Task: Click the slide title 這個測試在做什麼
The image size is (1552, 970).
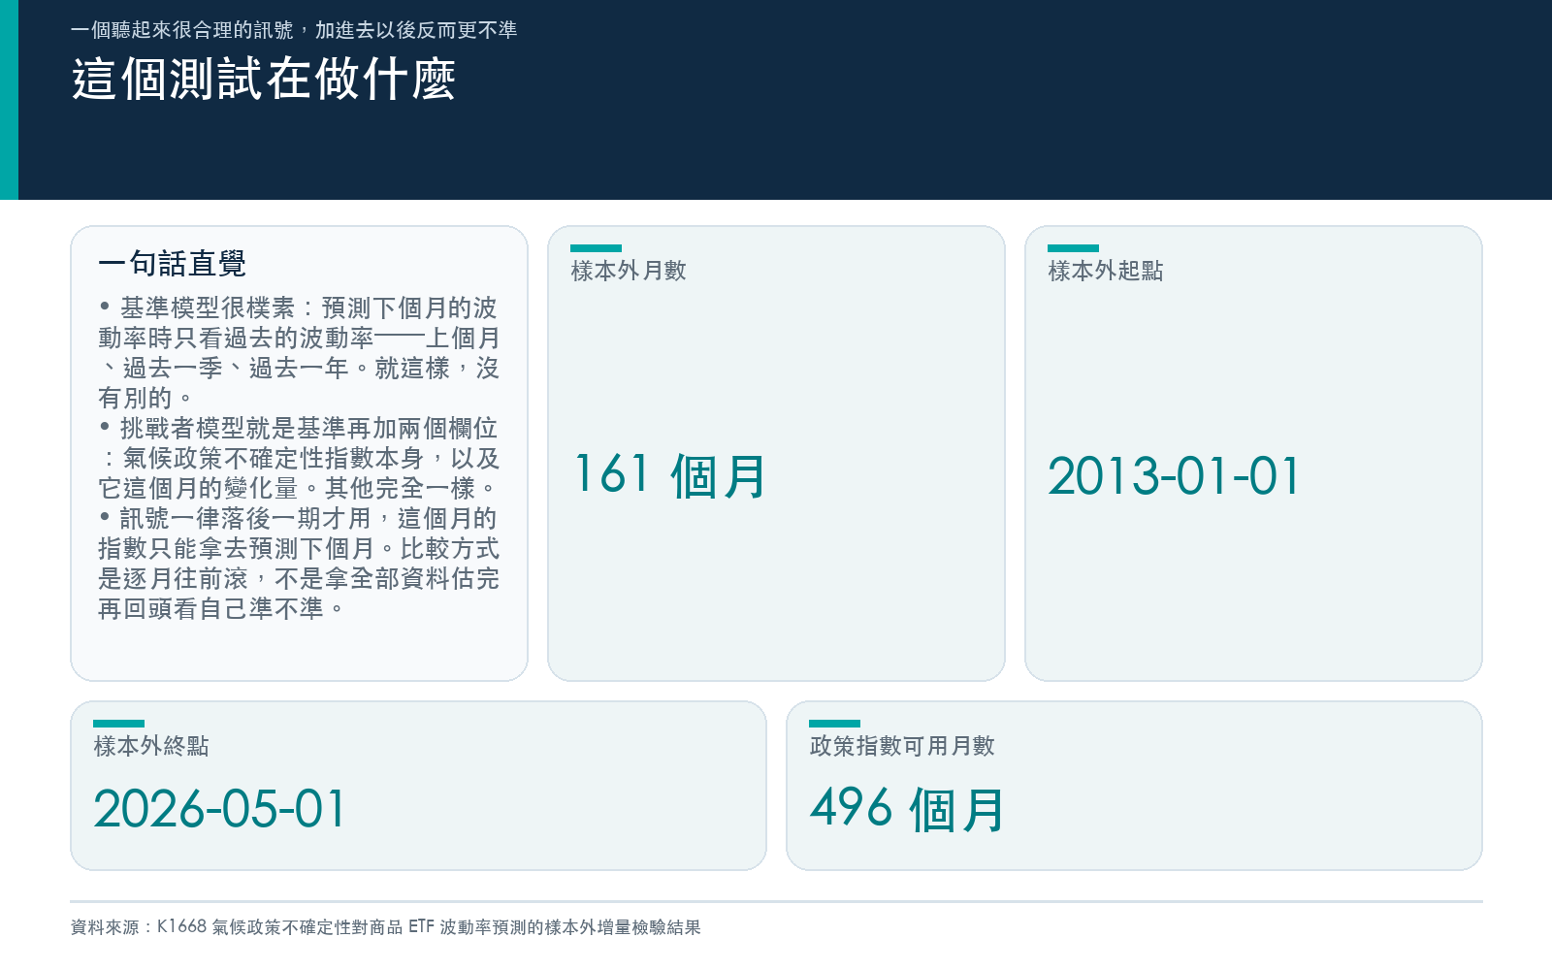Action: click(x=264, y=80)
